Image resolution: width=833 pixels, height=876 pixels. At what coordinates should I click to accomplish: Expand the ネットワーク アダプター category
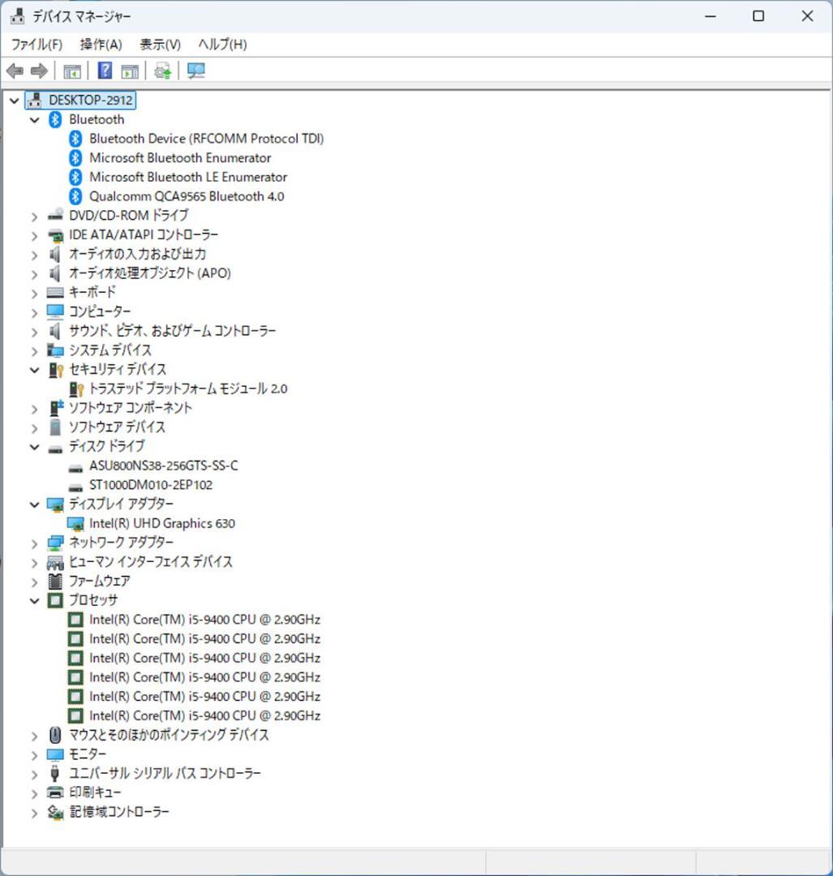[34, 543]
